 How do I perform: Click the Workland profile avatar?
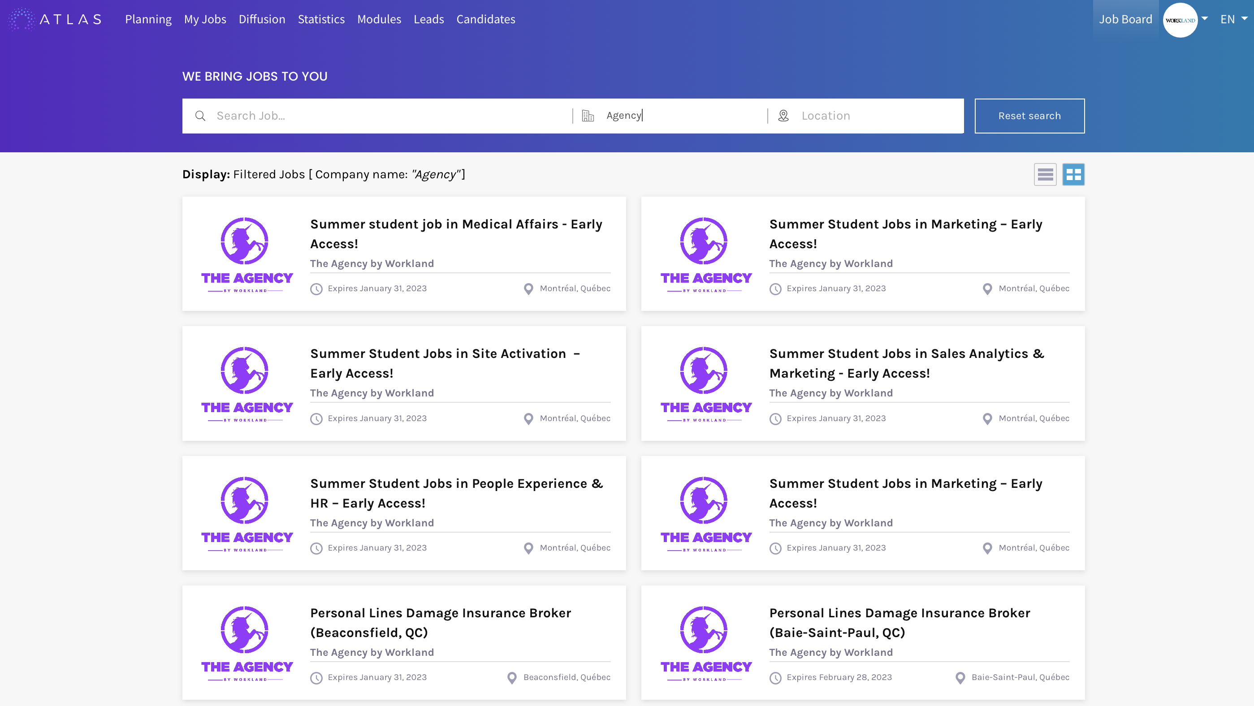coord(1180,20)
